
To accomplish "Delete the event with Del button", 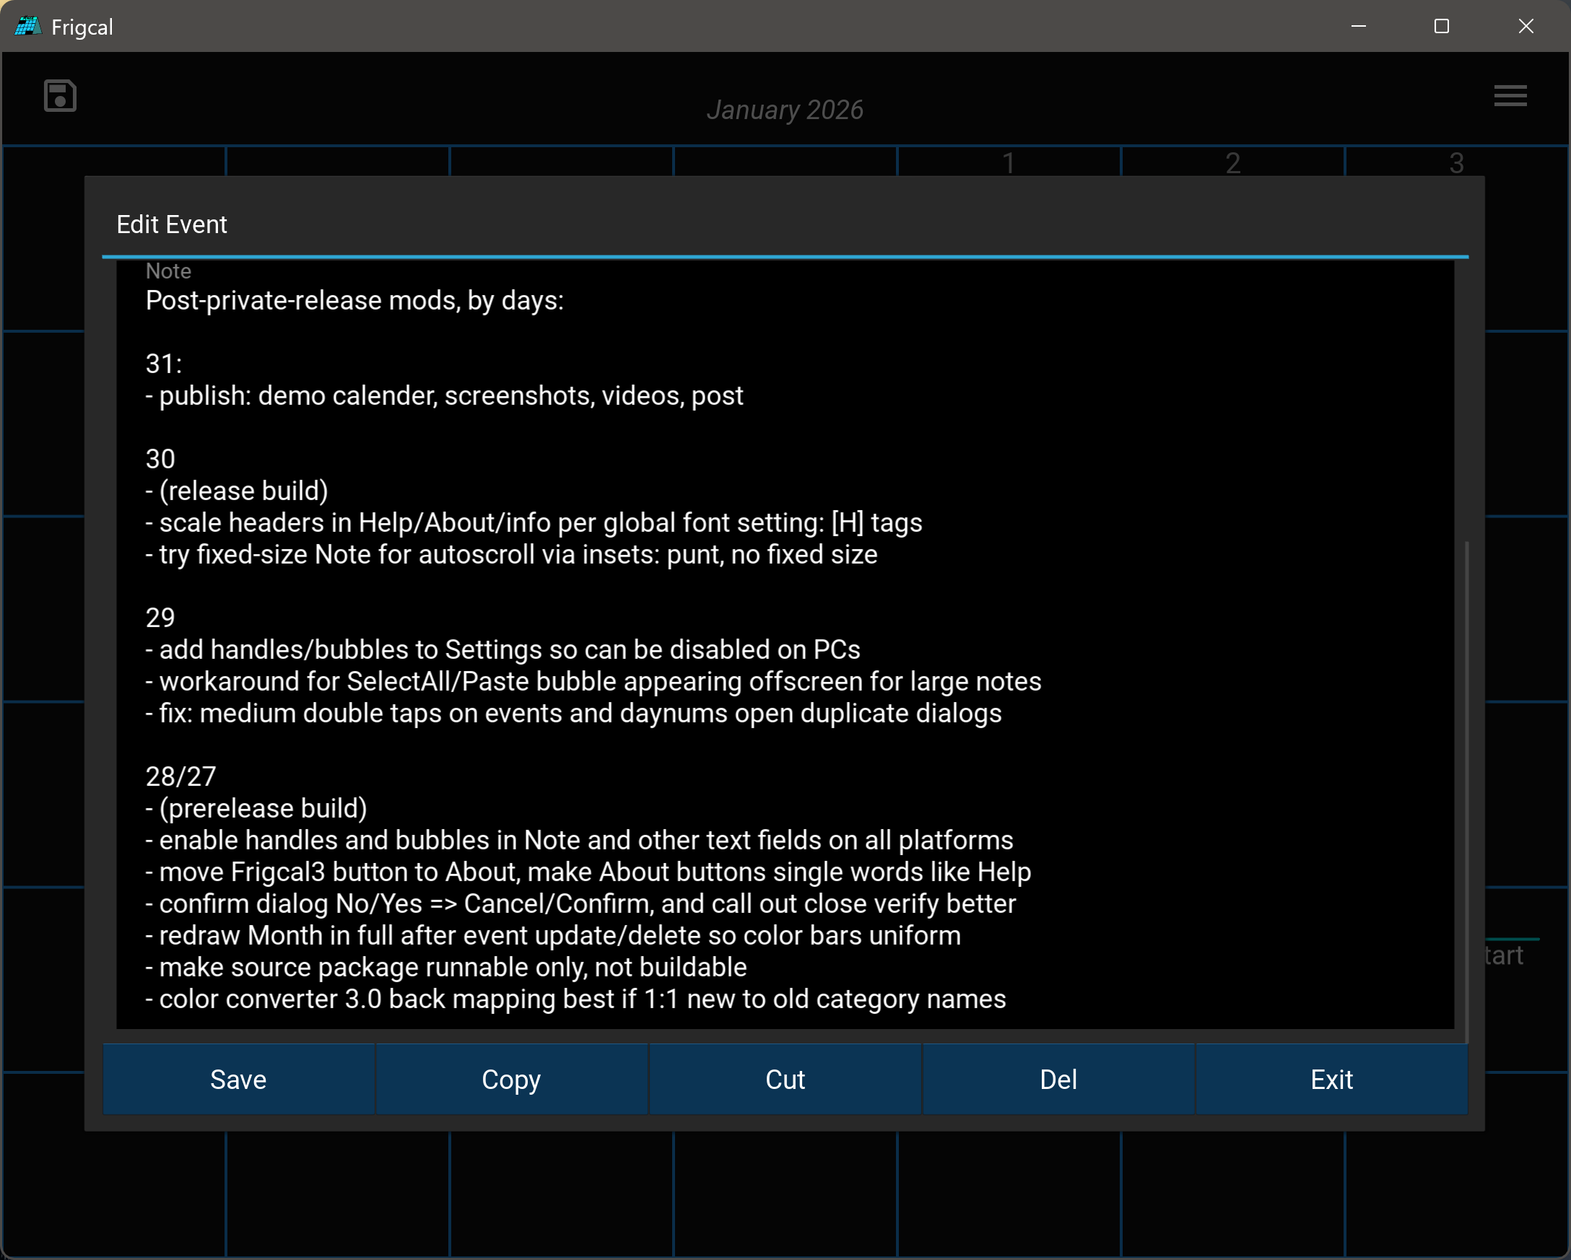I will pos(1058,1079).
